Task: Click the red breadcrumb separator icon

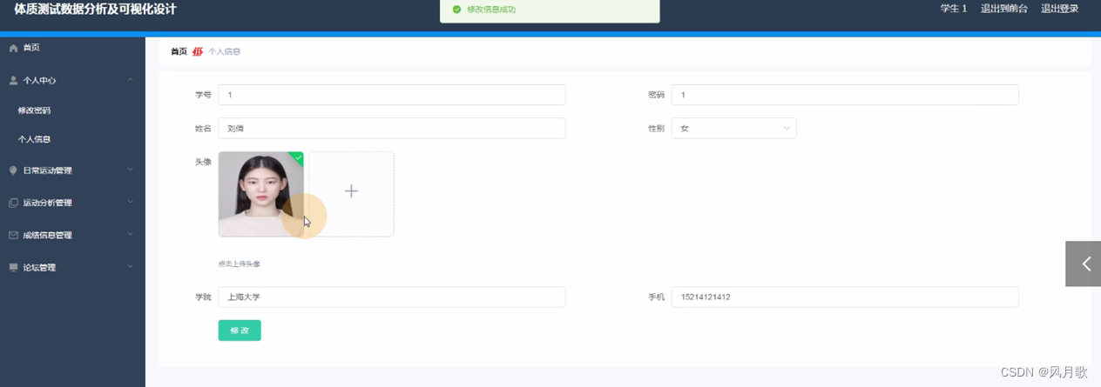Action: (198, 51)
